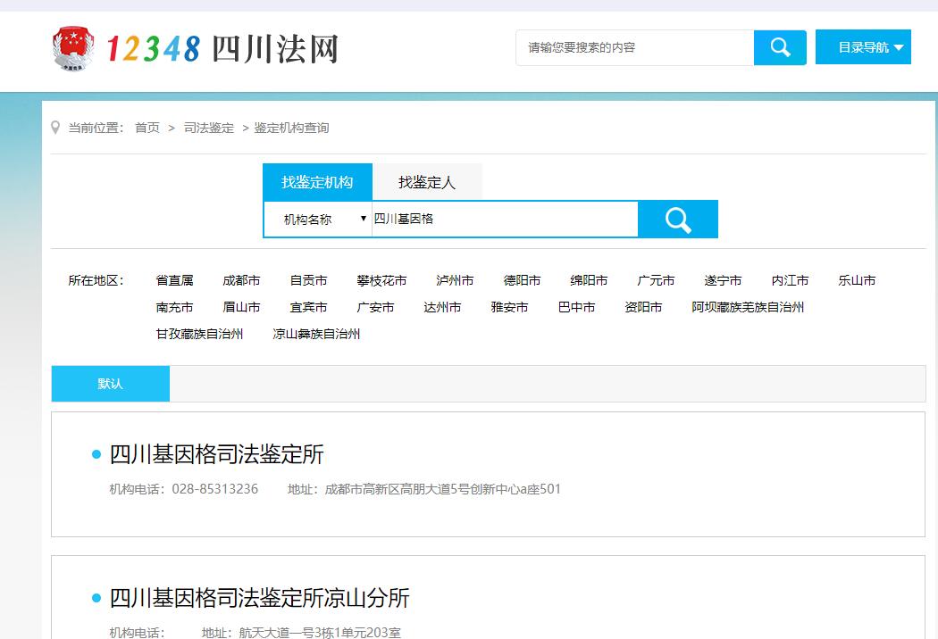938x639 pixels.
Task: Click address 航天大道一号3栋1单元203室
Action: pos(320,632)
